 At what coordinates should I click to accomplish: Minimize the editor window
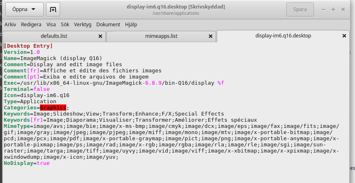(323, 9)
